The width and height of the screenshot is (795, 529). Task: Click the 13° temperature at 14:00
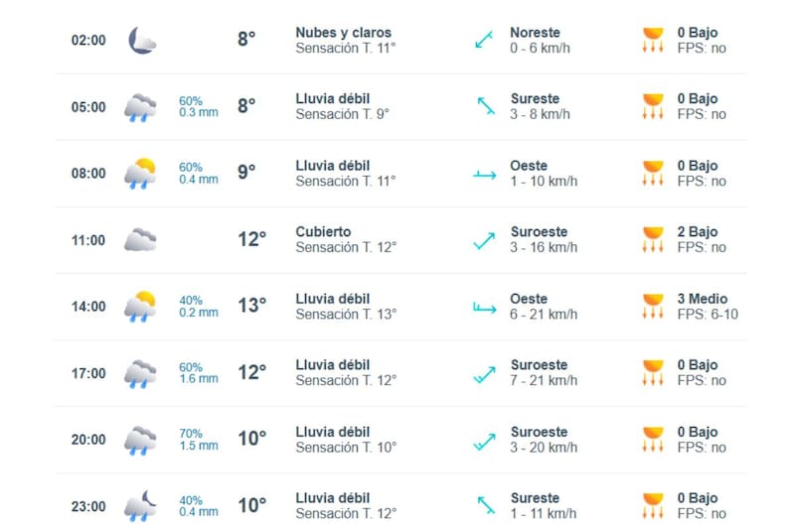pos(251,306)
